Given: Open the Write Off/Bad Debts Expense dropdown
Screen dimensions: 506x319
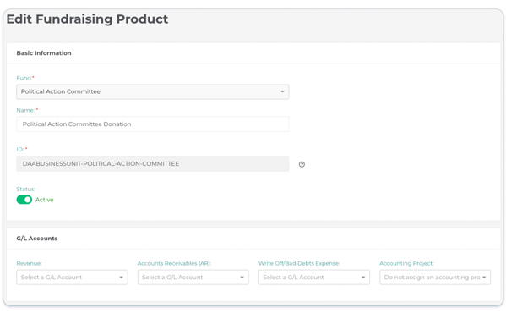Looking at the screenshot, I should pyautogui.click(x=314, y=278).
